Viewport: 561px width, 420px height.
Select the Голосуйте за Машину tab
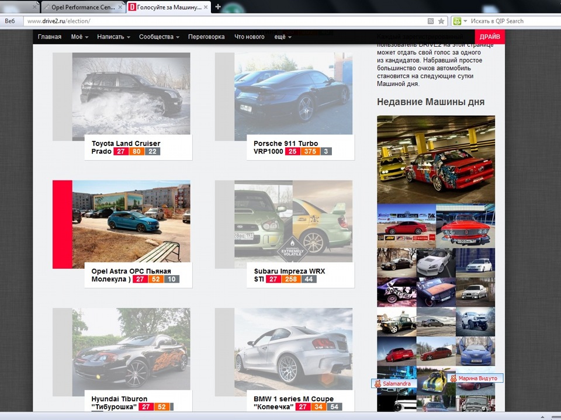click(x=168, y=7)
